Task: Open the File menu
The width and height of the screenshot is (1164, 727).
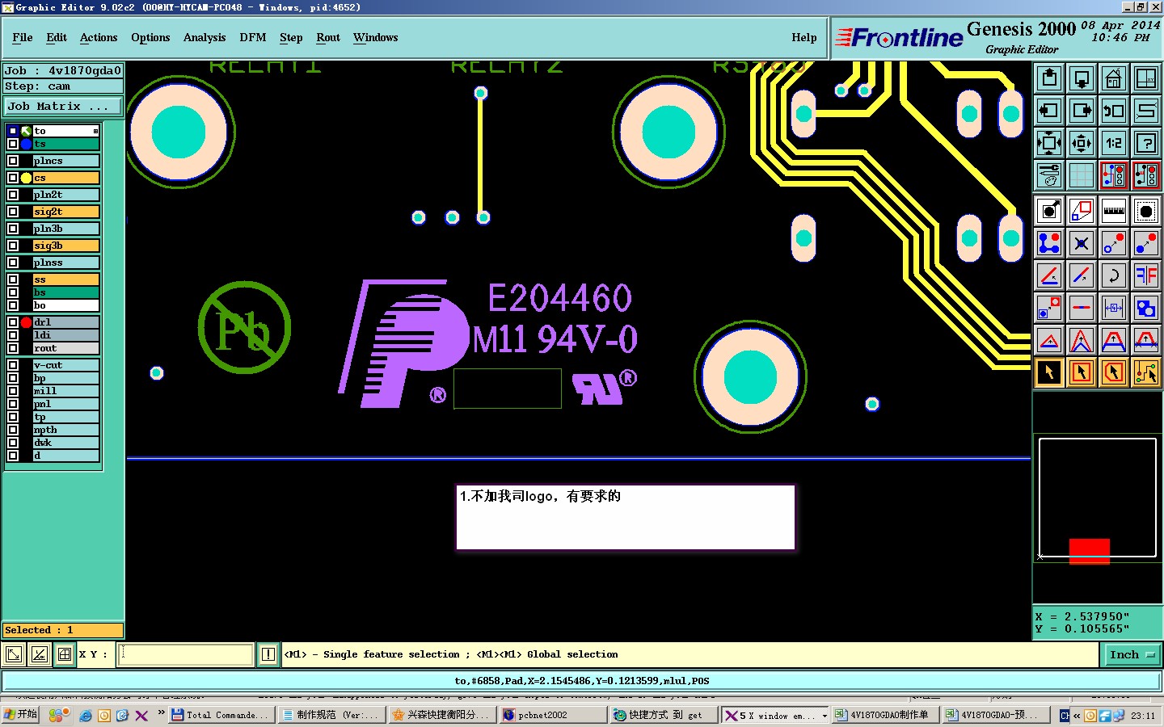Action: (x=23, y=37)
